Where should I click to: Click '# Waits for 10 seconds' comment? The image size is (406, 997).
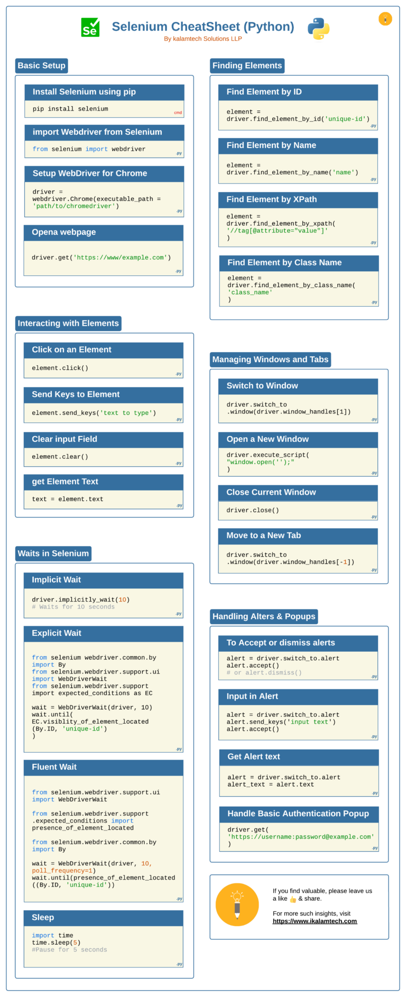(73, 607)
